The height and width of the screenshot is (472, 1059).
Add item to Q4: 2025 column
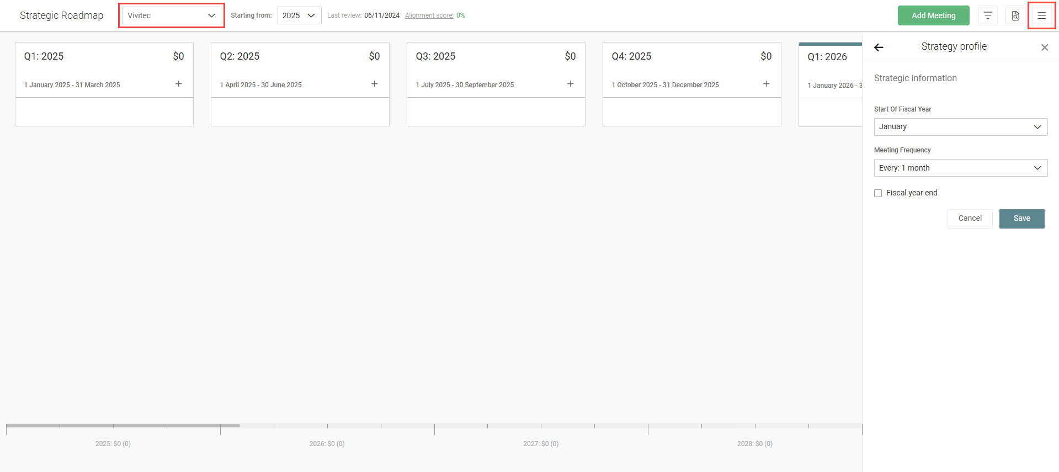point(766,84)
